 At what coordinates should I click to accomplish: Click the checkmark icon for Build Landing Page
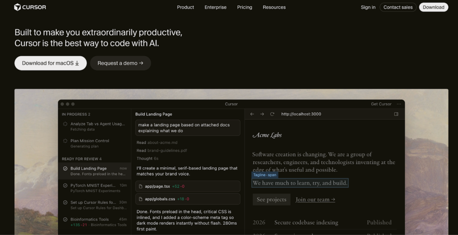pos(65,169)
